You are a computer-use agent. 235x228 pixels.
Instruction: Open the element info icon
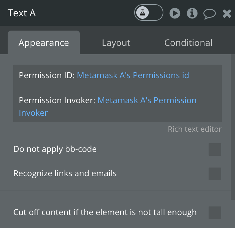tap(192, 13)
